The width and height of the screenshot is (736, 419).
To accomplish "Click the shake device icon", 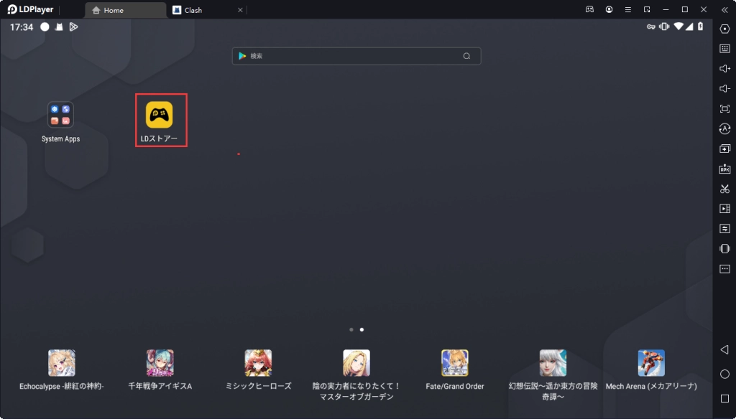I will tap(724, 248).
